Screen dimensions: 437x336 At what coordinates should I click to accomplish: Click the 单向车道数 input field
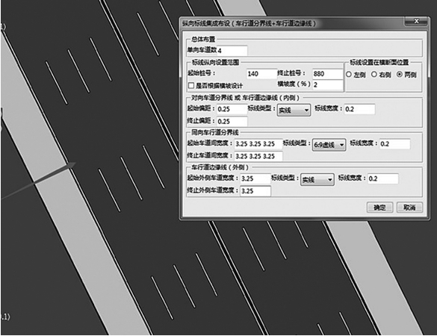pyautogui.click(x=232, y=51)
